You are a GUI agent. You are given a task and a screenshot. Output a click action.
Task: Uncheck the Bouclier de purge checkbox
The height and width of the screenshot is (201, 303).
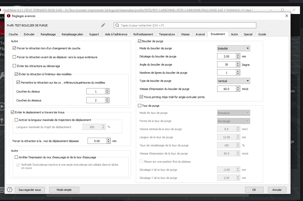coord(139,41)
